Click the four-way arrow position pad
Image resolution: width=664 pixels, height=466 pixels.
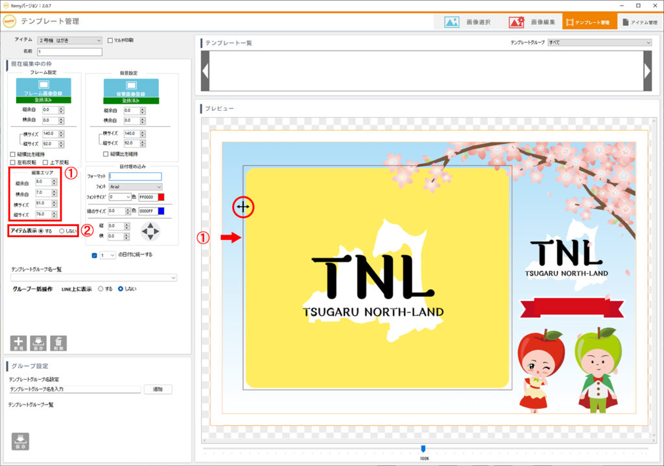(150, 231)
